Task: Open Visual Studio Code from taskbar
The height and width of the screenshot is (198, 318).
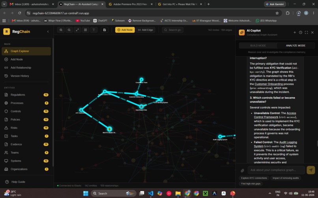Action: pos(151,194)
